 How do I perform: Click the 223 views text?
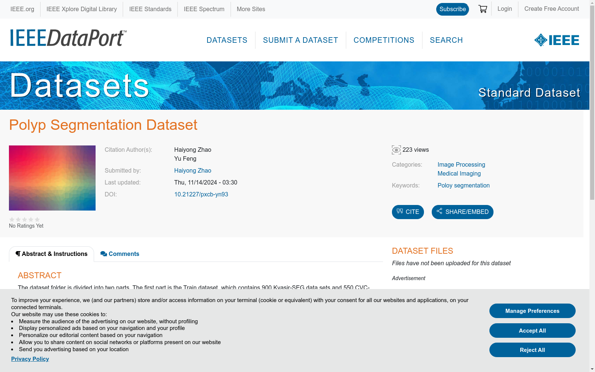click(416, 150)
